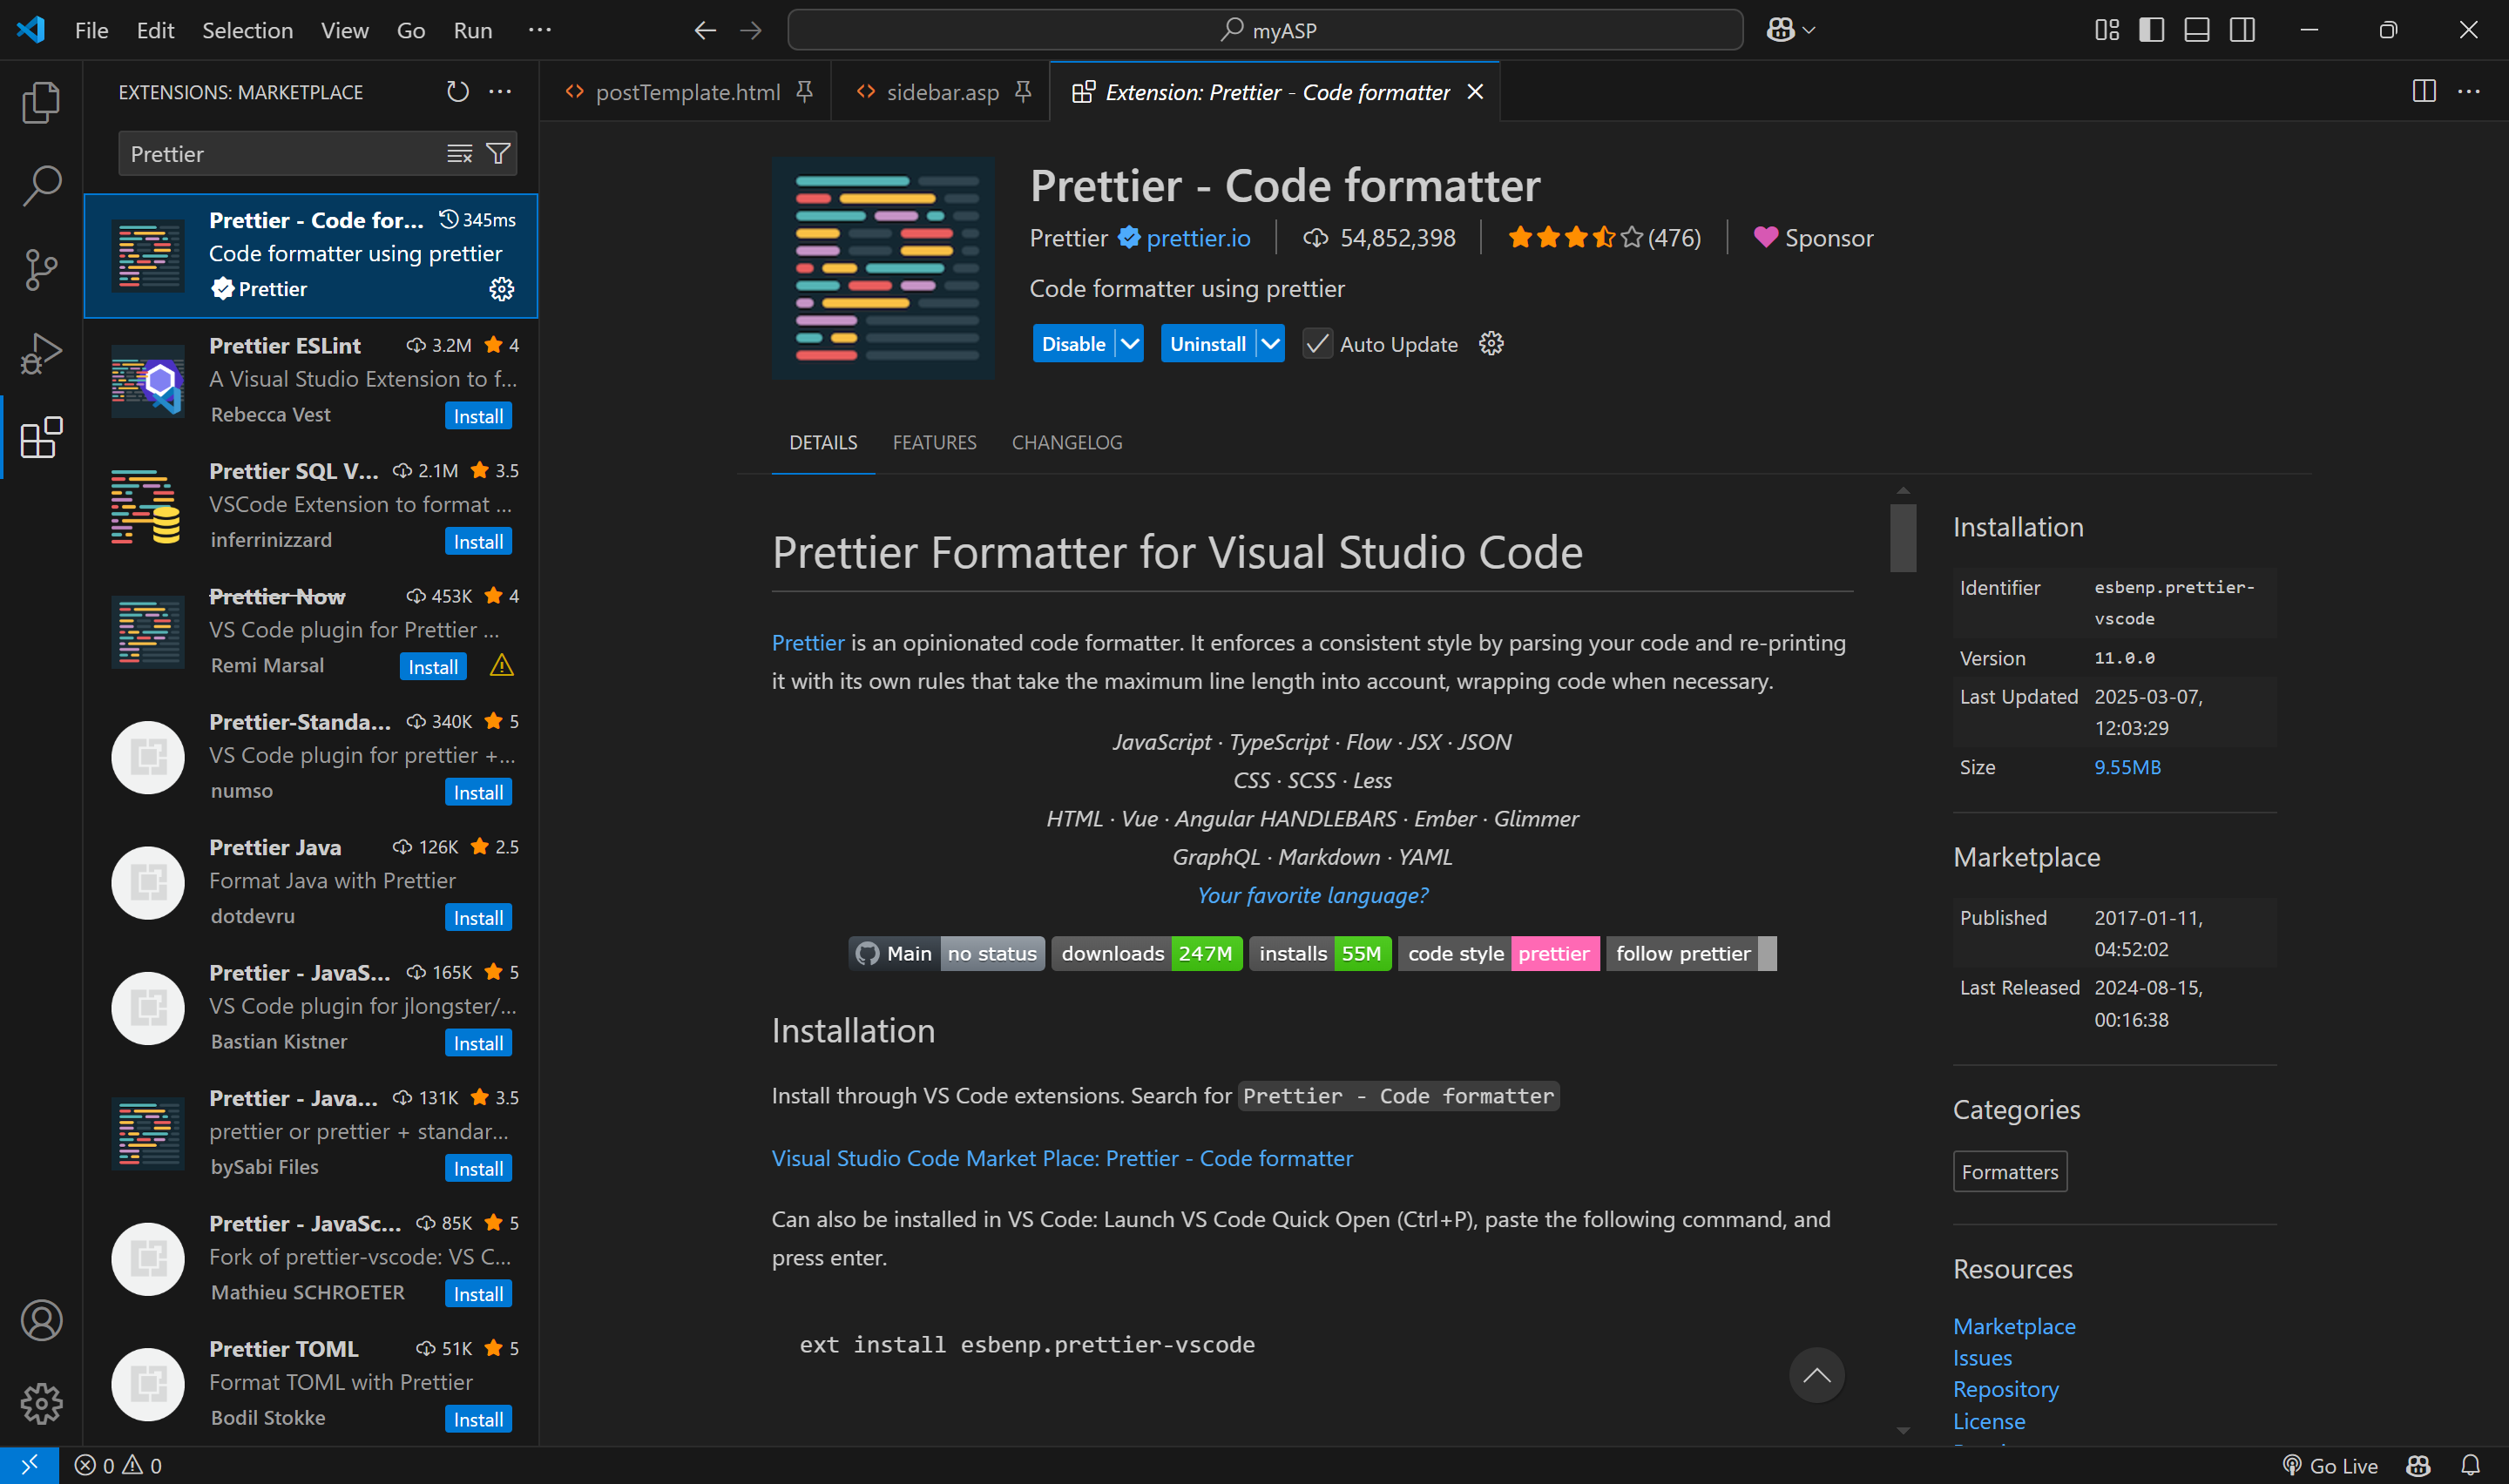Toggle secondary side bar visibility

click(2243, 30)
